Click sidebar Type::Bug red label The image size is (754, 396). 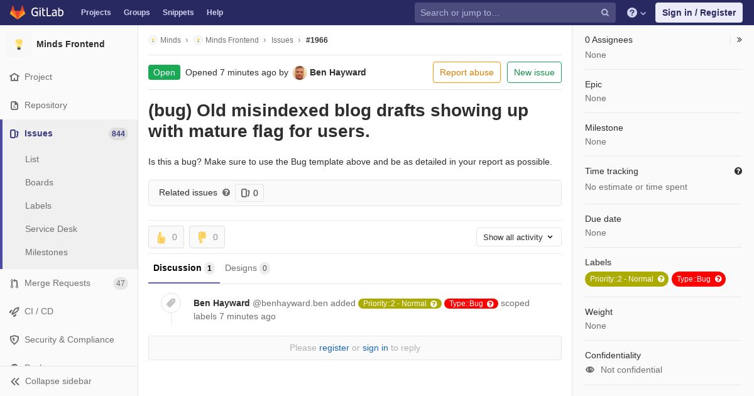699,279
